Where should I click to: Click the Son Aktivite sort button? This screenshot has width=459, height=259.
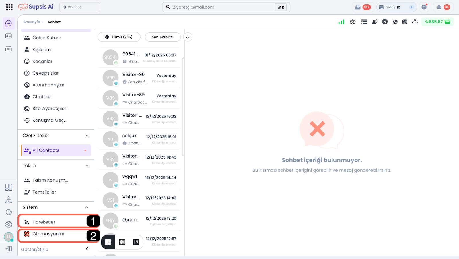point(162,37)
